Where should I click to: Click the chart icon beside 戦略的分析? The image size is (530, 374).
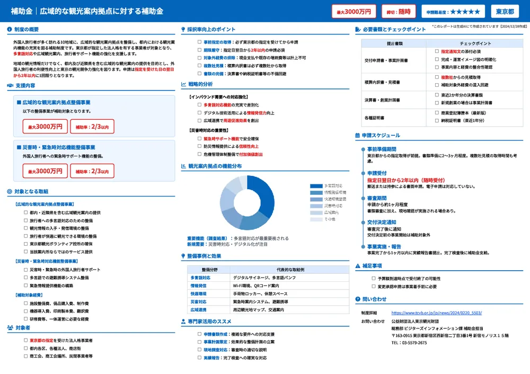tap(183, 84)
